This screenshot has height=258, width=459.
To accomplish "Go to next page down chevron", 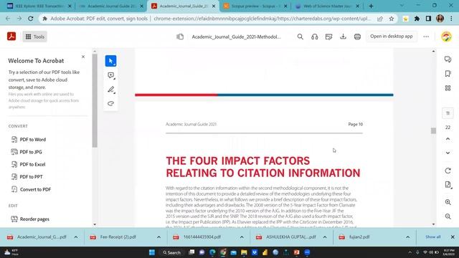I will [x=448, y=153].
